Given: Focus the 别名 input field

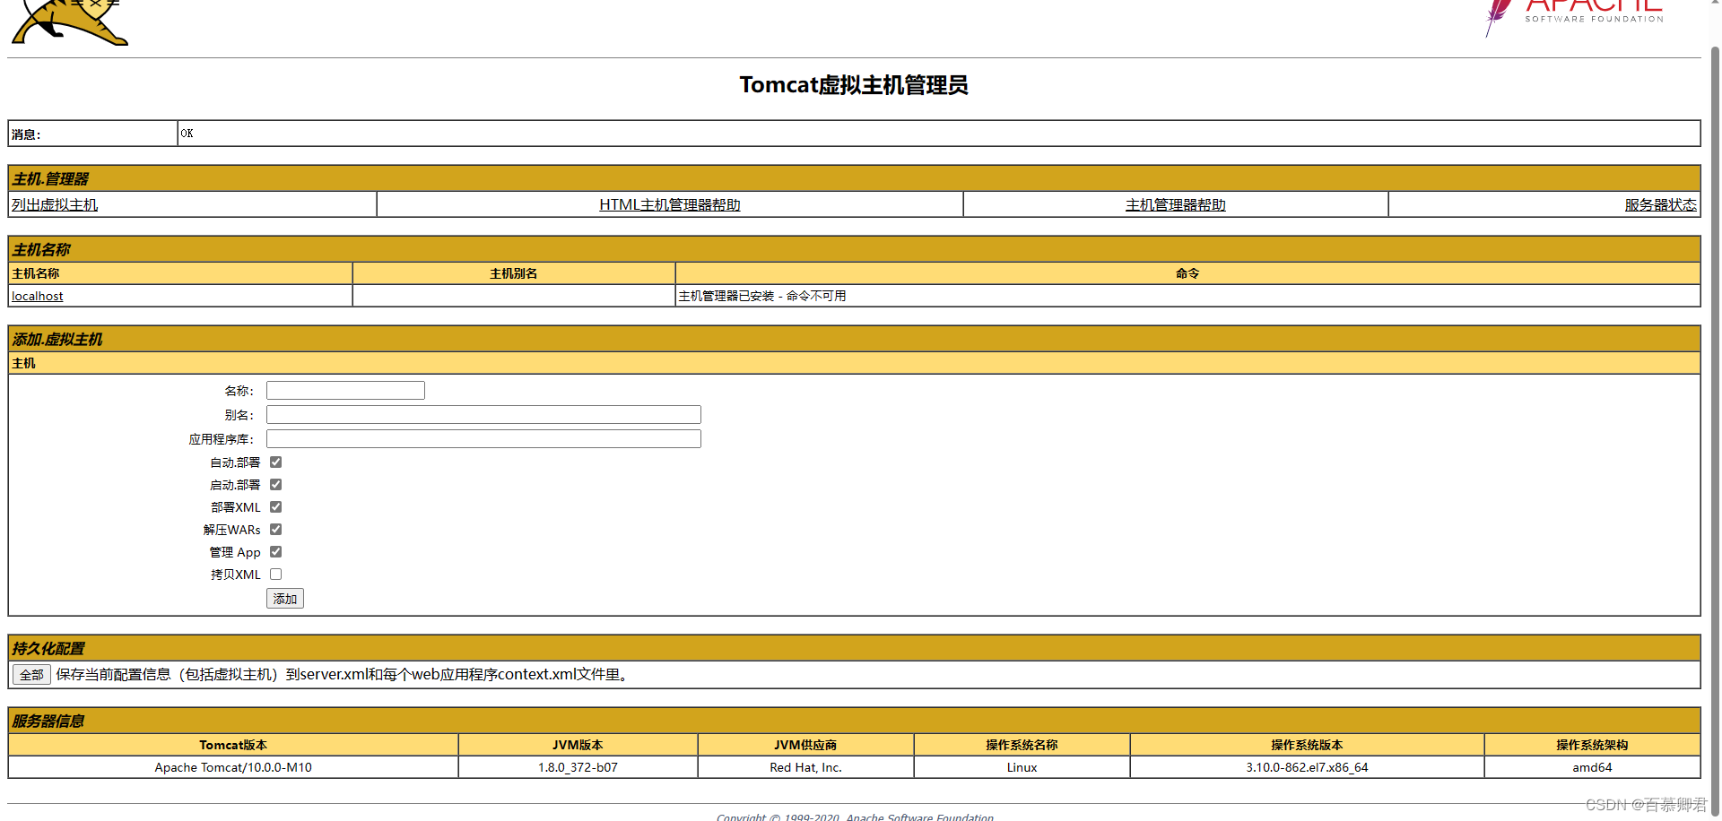Looking at the screenshot, I should [x=483, y=415].
